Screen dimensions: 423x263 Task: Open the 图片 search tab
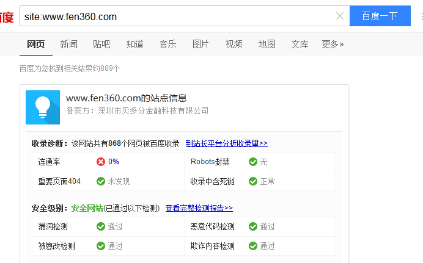click(x=200, y=44)
